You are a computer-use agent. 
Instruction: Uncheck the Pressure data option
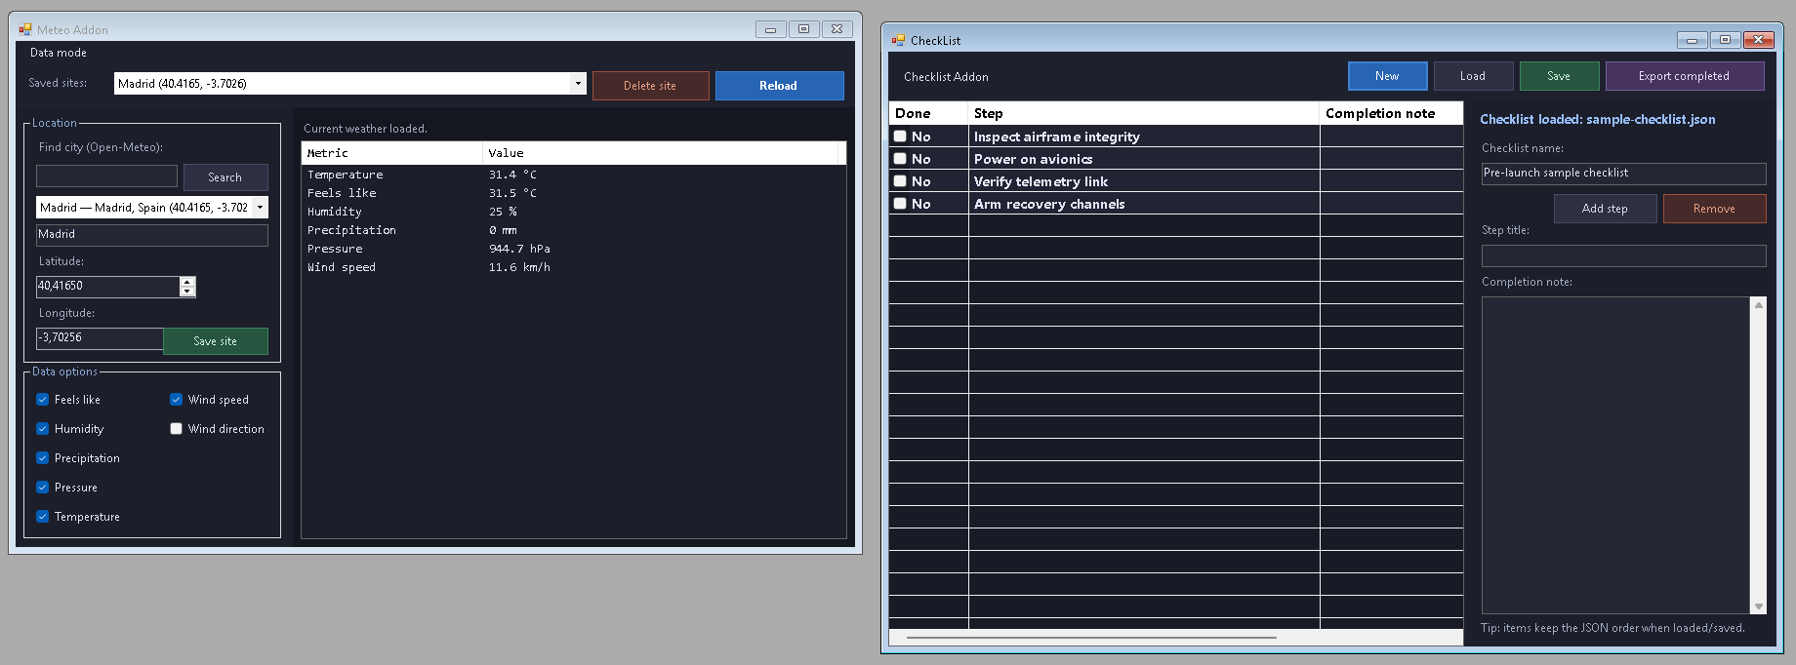click(x=42, y=488)
